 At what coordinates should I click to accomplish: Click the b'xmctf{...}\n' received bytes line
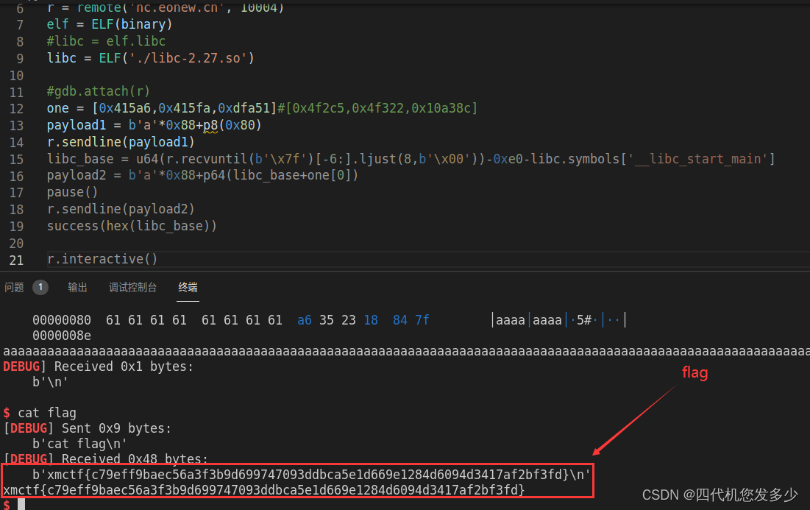tap(311, 475)
